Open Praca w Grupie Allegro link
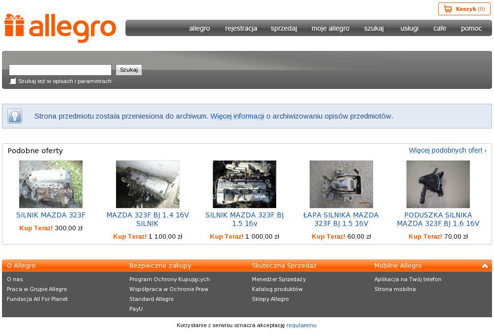 [x=37, y=289]
